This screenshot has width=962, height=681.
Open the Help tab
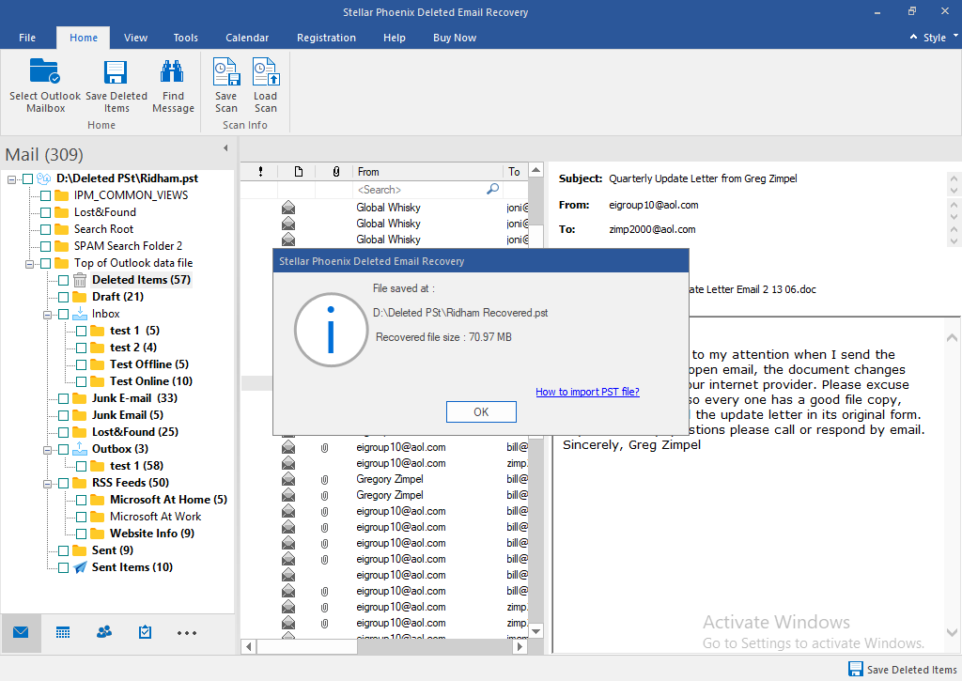click(x=394, y=38)
